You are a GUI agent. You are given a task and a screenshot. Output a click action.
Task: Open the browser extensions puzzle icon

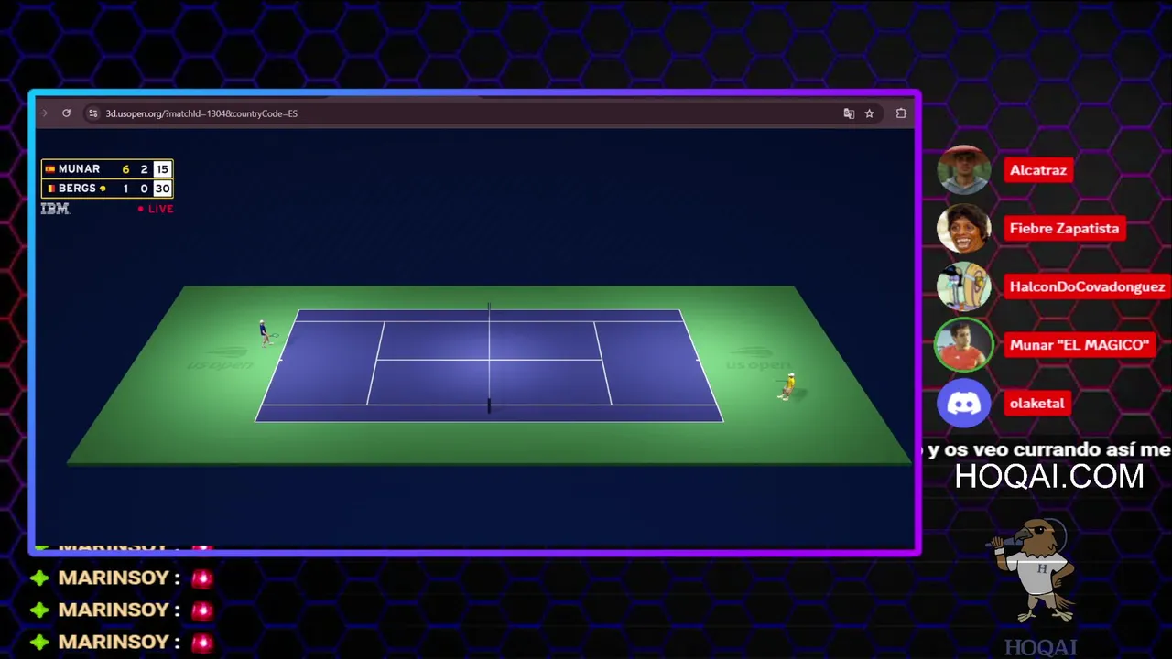pos(901,113)
